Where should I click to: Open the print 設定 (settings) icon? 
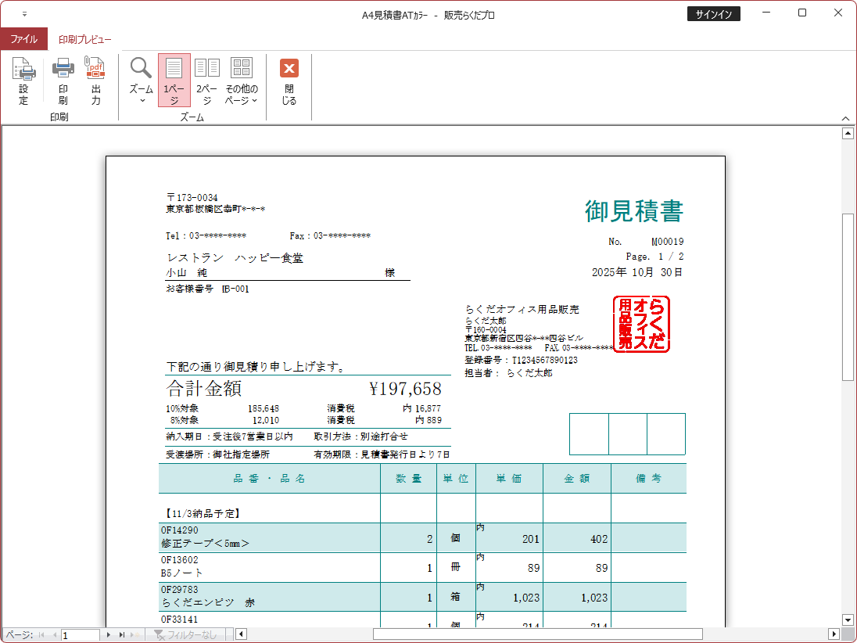click(x=23, y=81)
